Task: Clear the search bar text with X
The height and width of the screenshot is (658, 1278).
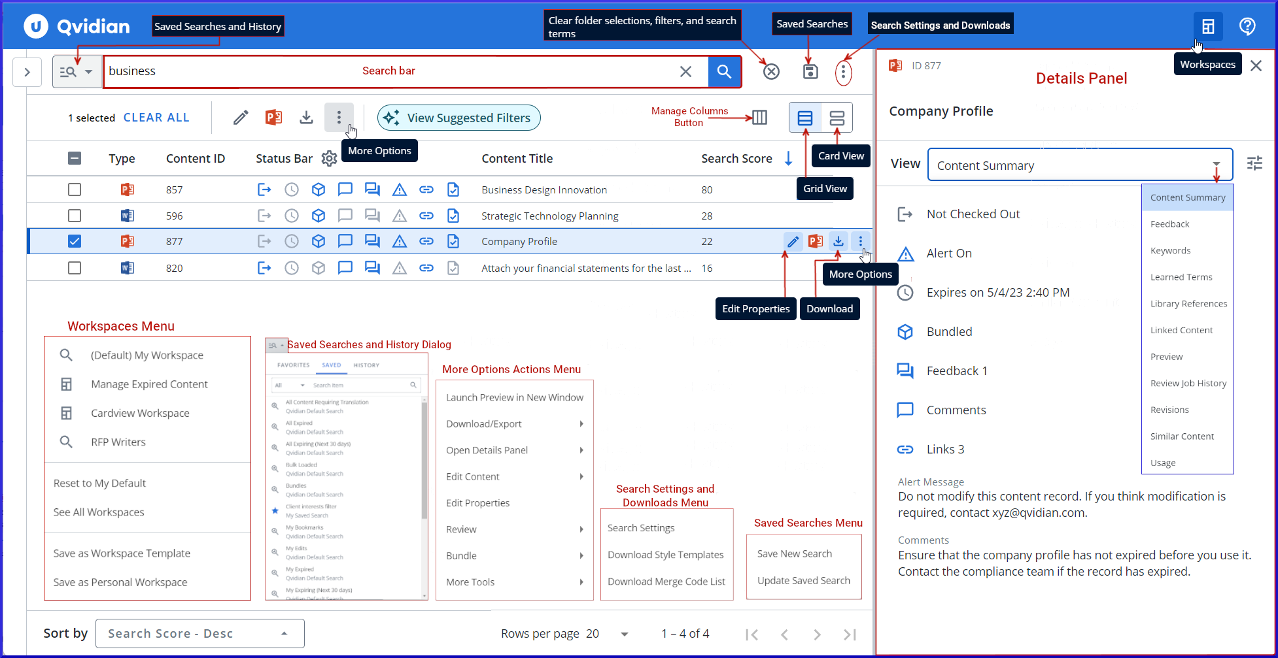Action: [x=685, y=71]
